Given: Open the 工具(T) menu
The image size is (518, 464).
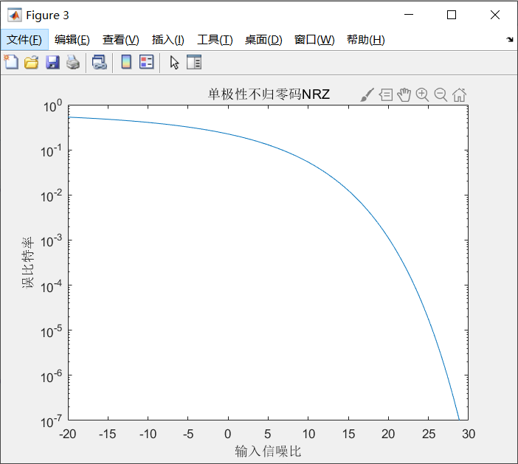Looking at the screenshot, I should pyautogui.click(x=215, y=40).
